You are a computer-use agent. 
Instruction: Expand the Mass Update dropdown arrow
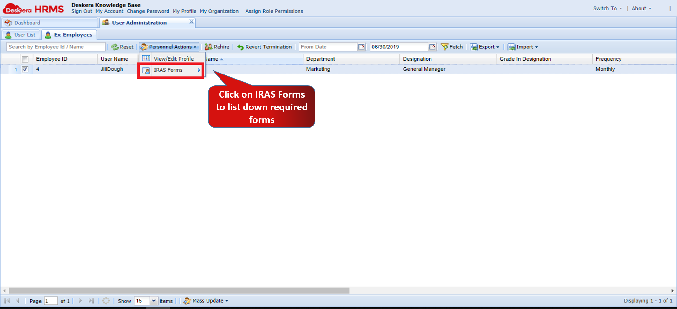click(227, 301)
